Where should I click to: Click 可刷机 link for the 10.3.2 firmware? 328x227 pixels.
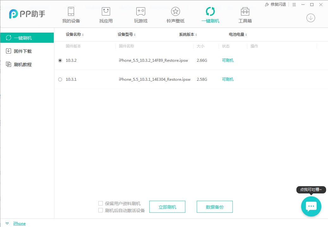227,60
